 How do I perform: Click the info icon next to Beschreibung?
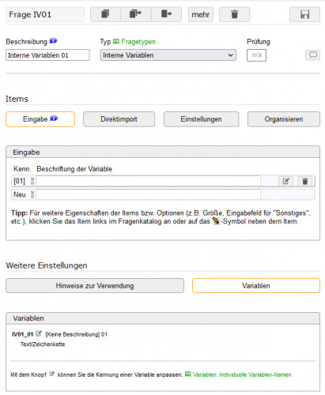point(53,41)
